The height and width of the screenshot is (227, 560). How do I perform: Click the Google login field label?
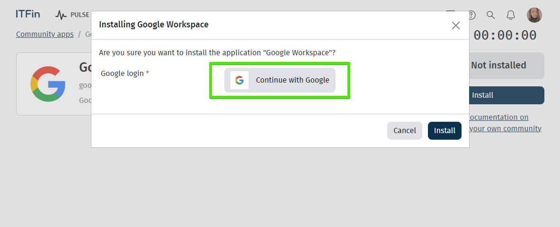click(125, 73)
